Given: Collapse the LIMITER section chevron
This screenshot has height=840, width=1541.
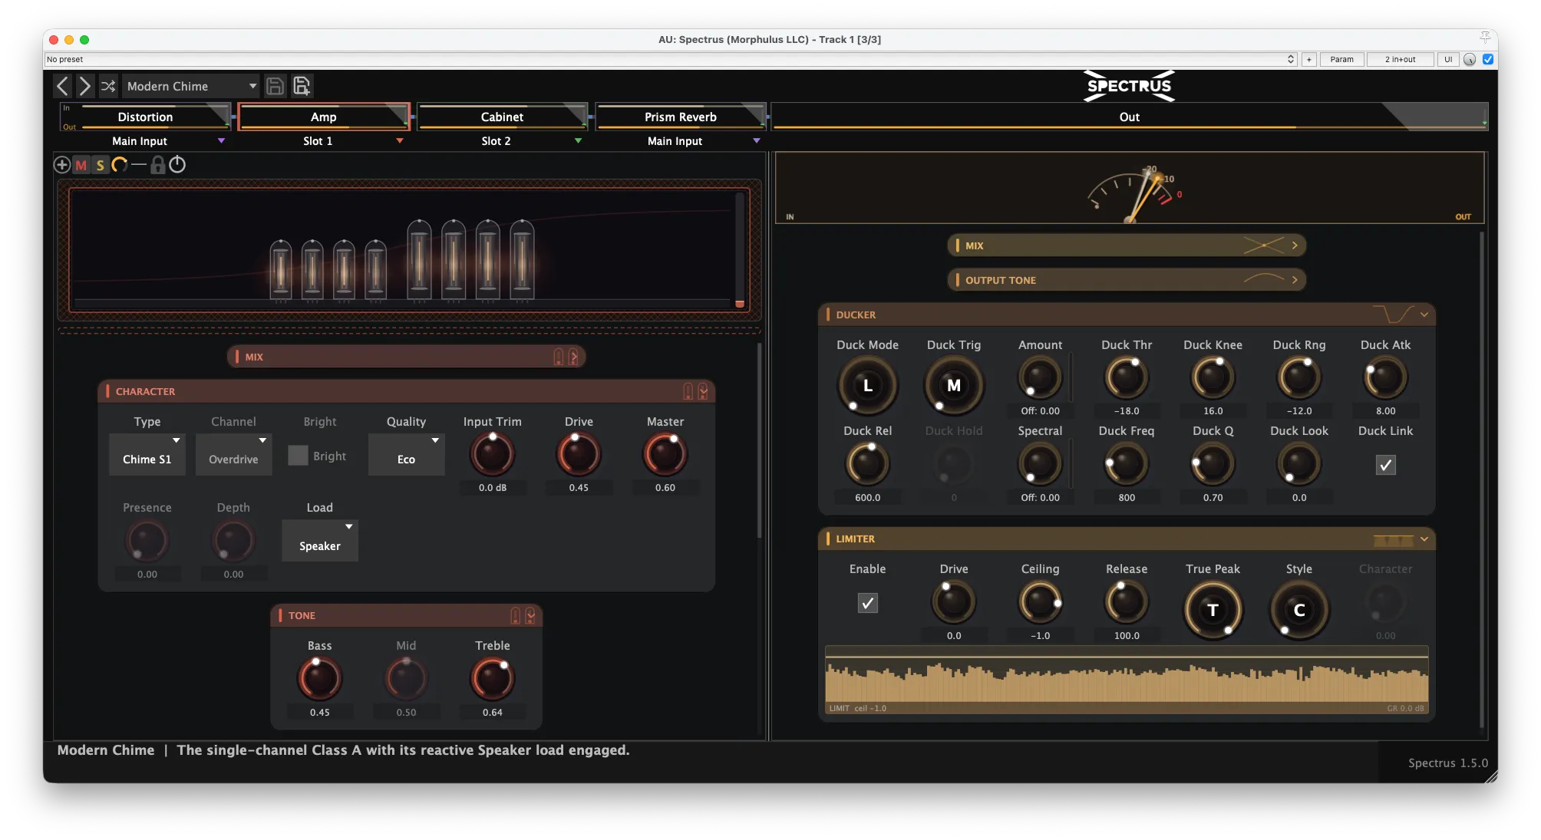Looking at the screenshot, I should pyautogui.click(x=1424, y=539).
